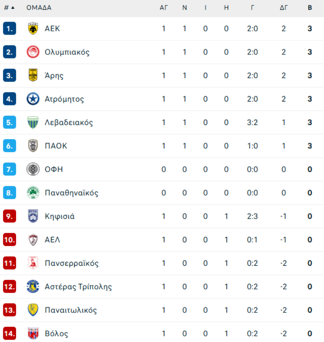Screen dimensions: 324x342
Task: Click the Παναθηναϊκός shamrock logo
Action: coord(33,193)
